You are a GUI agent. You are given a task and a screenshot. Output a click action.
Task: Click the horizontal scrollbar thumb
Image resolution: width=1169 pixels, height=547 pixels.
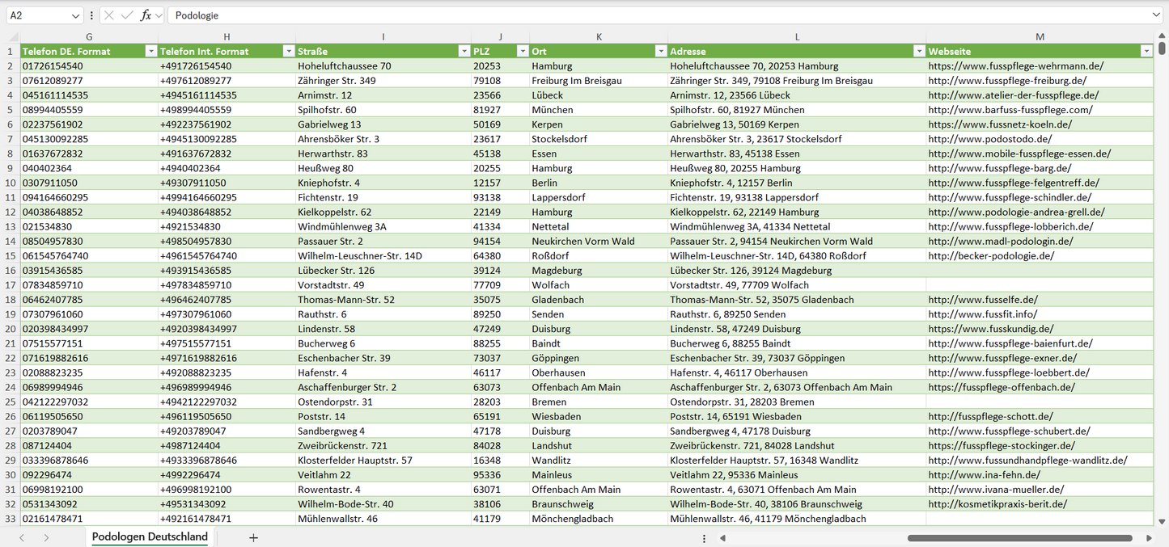click(x=1019, y=537)
